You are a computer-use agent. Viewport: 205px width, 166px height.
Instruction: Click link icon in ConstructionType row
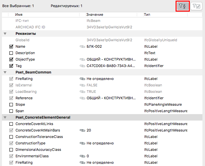coord(82,143)
